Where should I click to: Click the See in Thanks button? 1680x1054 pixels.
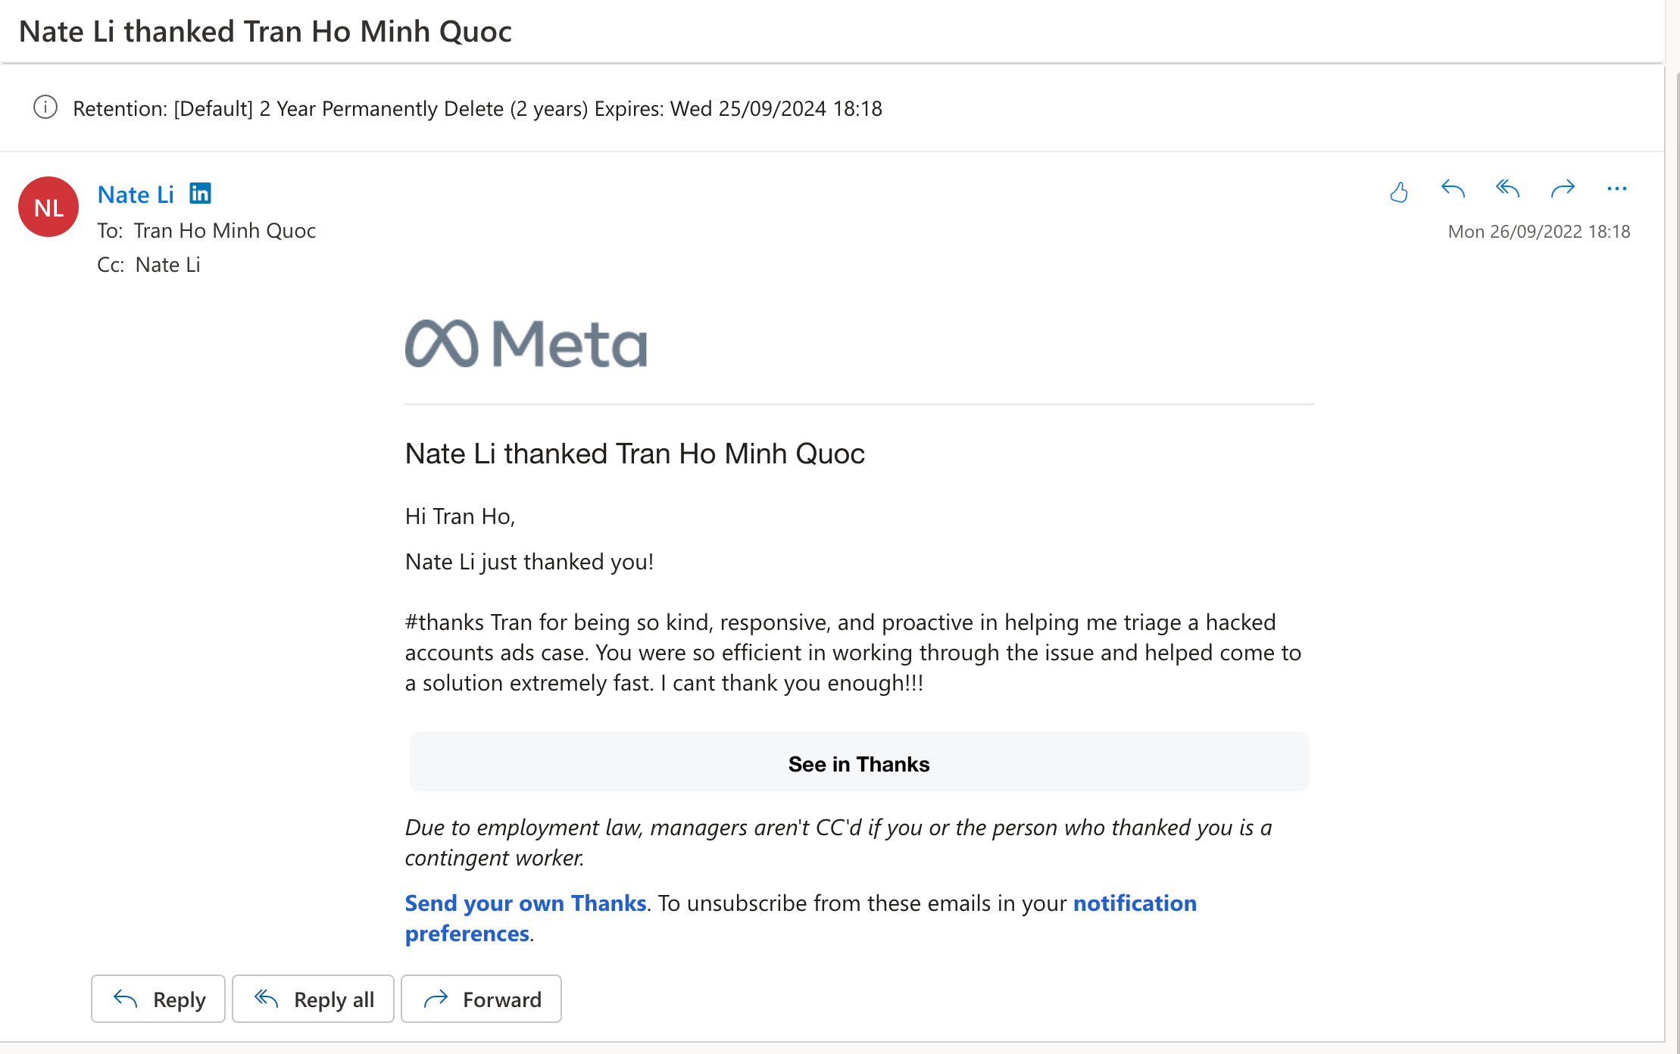858,763
